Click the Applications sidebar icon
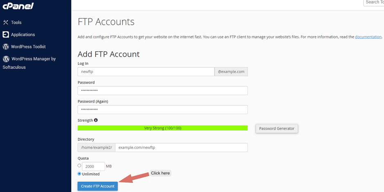Viewport: 384px width, 192px height. pos(6,34)
